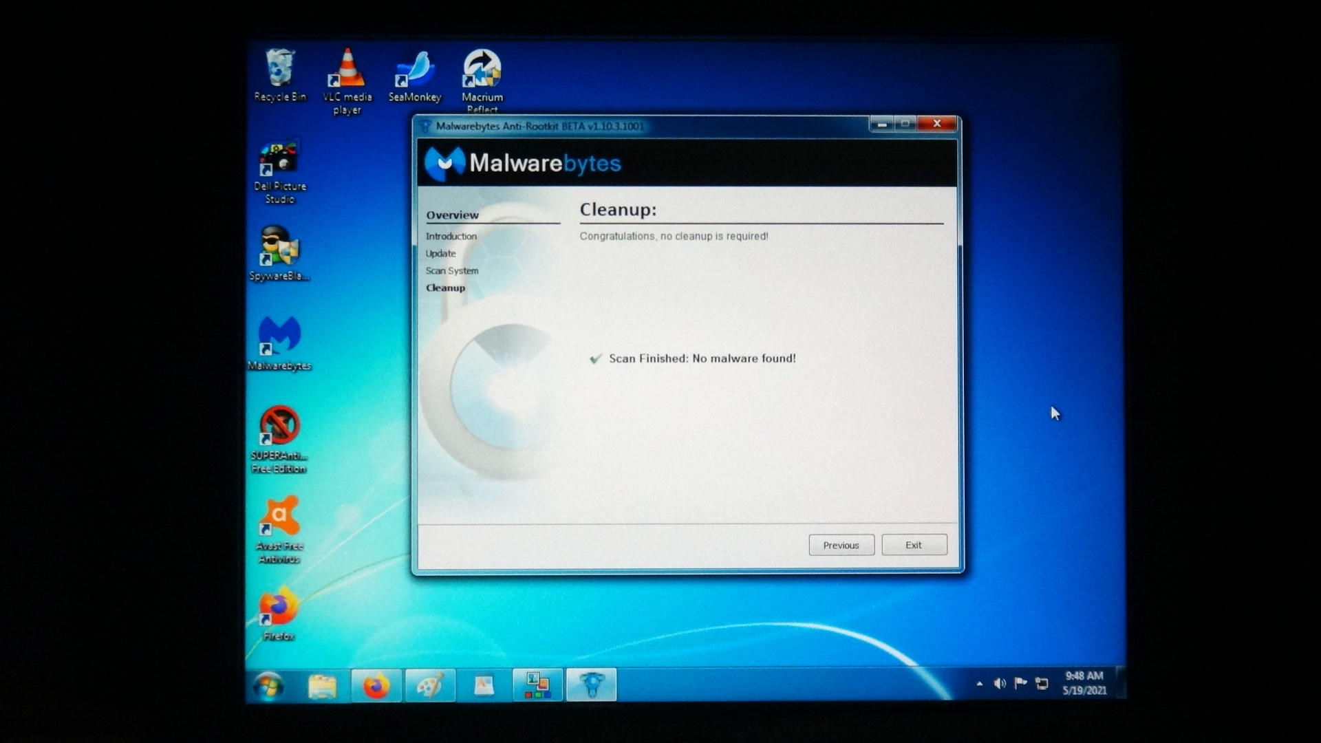Viewport: 1321px width, 743px height.
Task: Open Action Center flag tray icon
Action: [x=1021, y=683]
